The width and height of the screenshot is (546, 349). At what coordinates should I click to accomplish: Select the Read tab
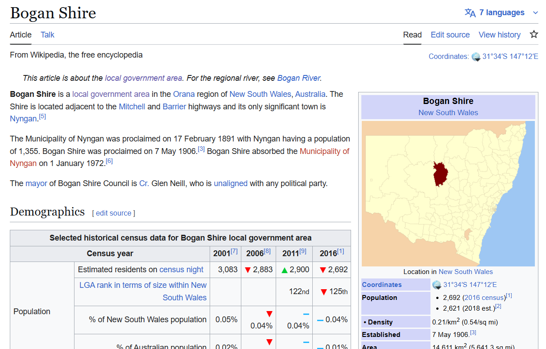click(x=412, y=35)
